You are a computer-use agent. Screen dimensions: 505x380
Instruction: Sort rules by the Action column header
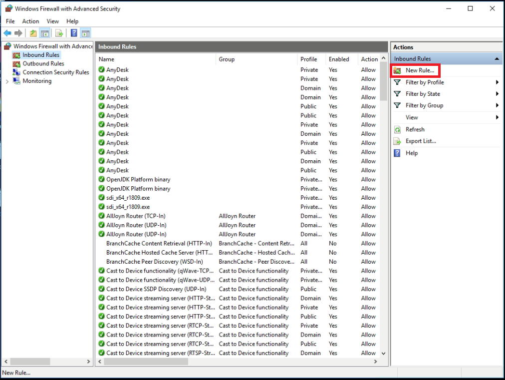[x=369, y=59]
